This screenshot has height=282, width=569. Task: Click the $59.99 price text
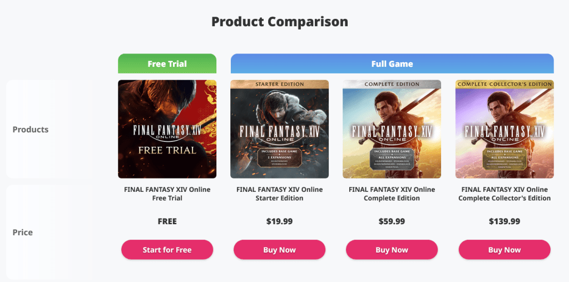tap(392, 221)
